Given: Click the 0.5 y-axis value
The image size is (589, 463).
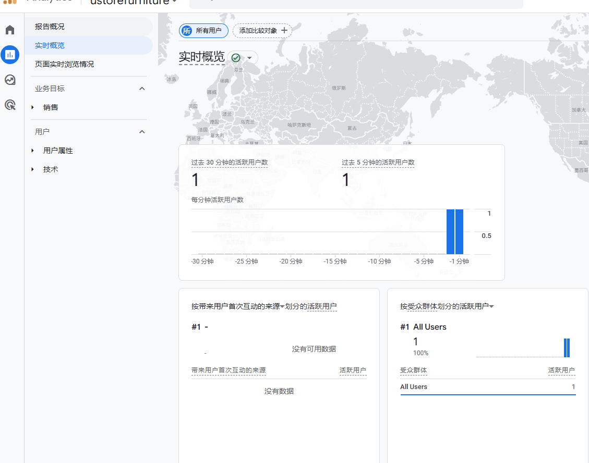Looking at the screenshot, I should 486,236.
